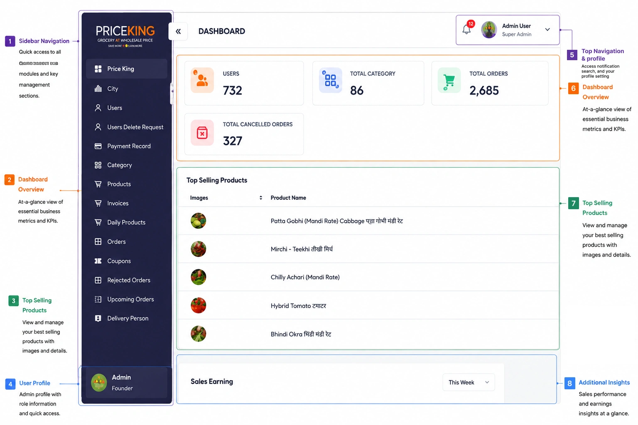Open Coupons from the sidebar
This screenshot has height=425, width=638.
click(x=127, y=261)
